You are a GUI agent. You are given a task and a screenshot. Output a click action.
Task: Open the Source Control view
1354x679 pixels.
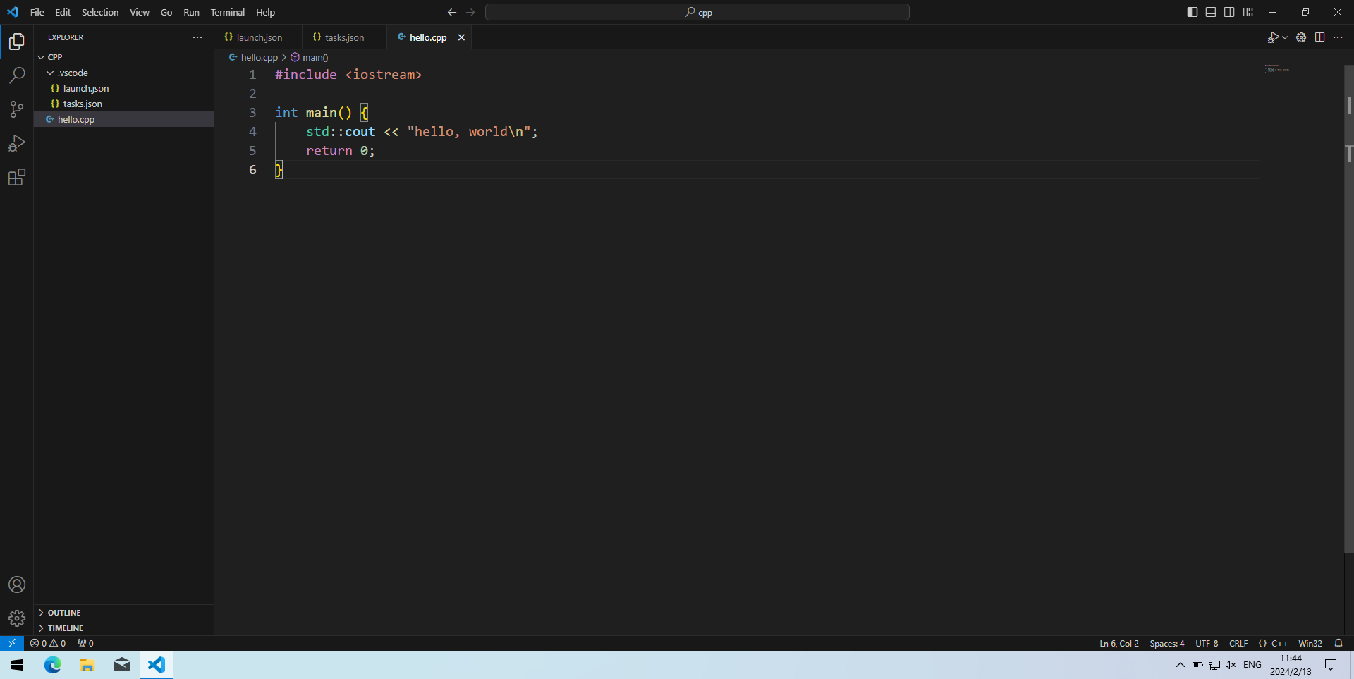tap(17, 109)
